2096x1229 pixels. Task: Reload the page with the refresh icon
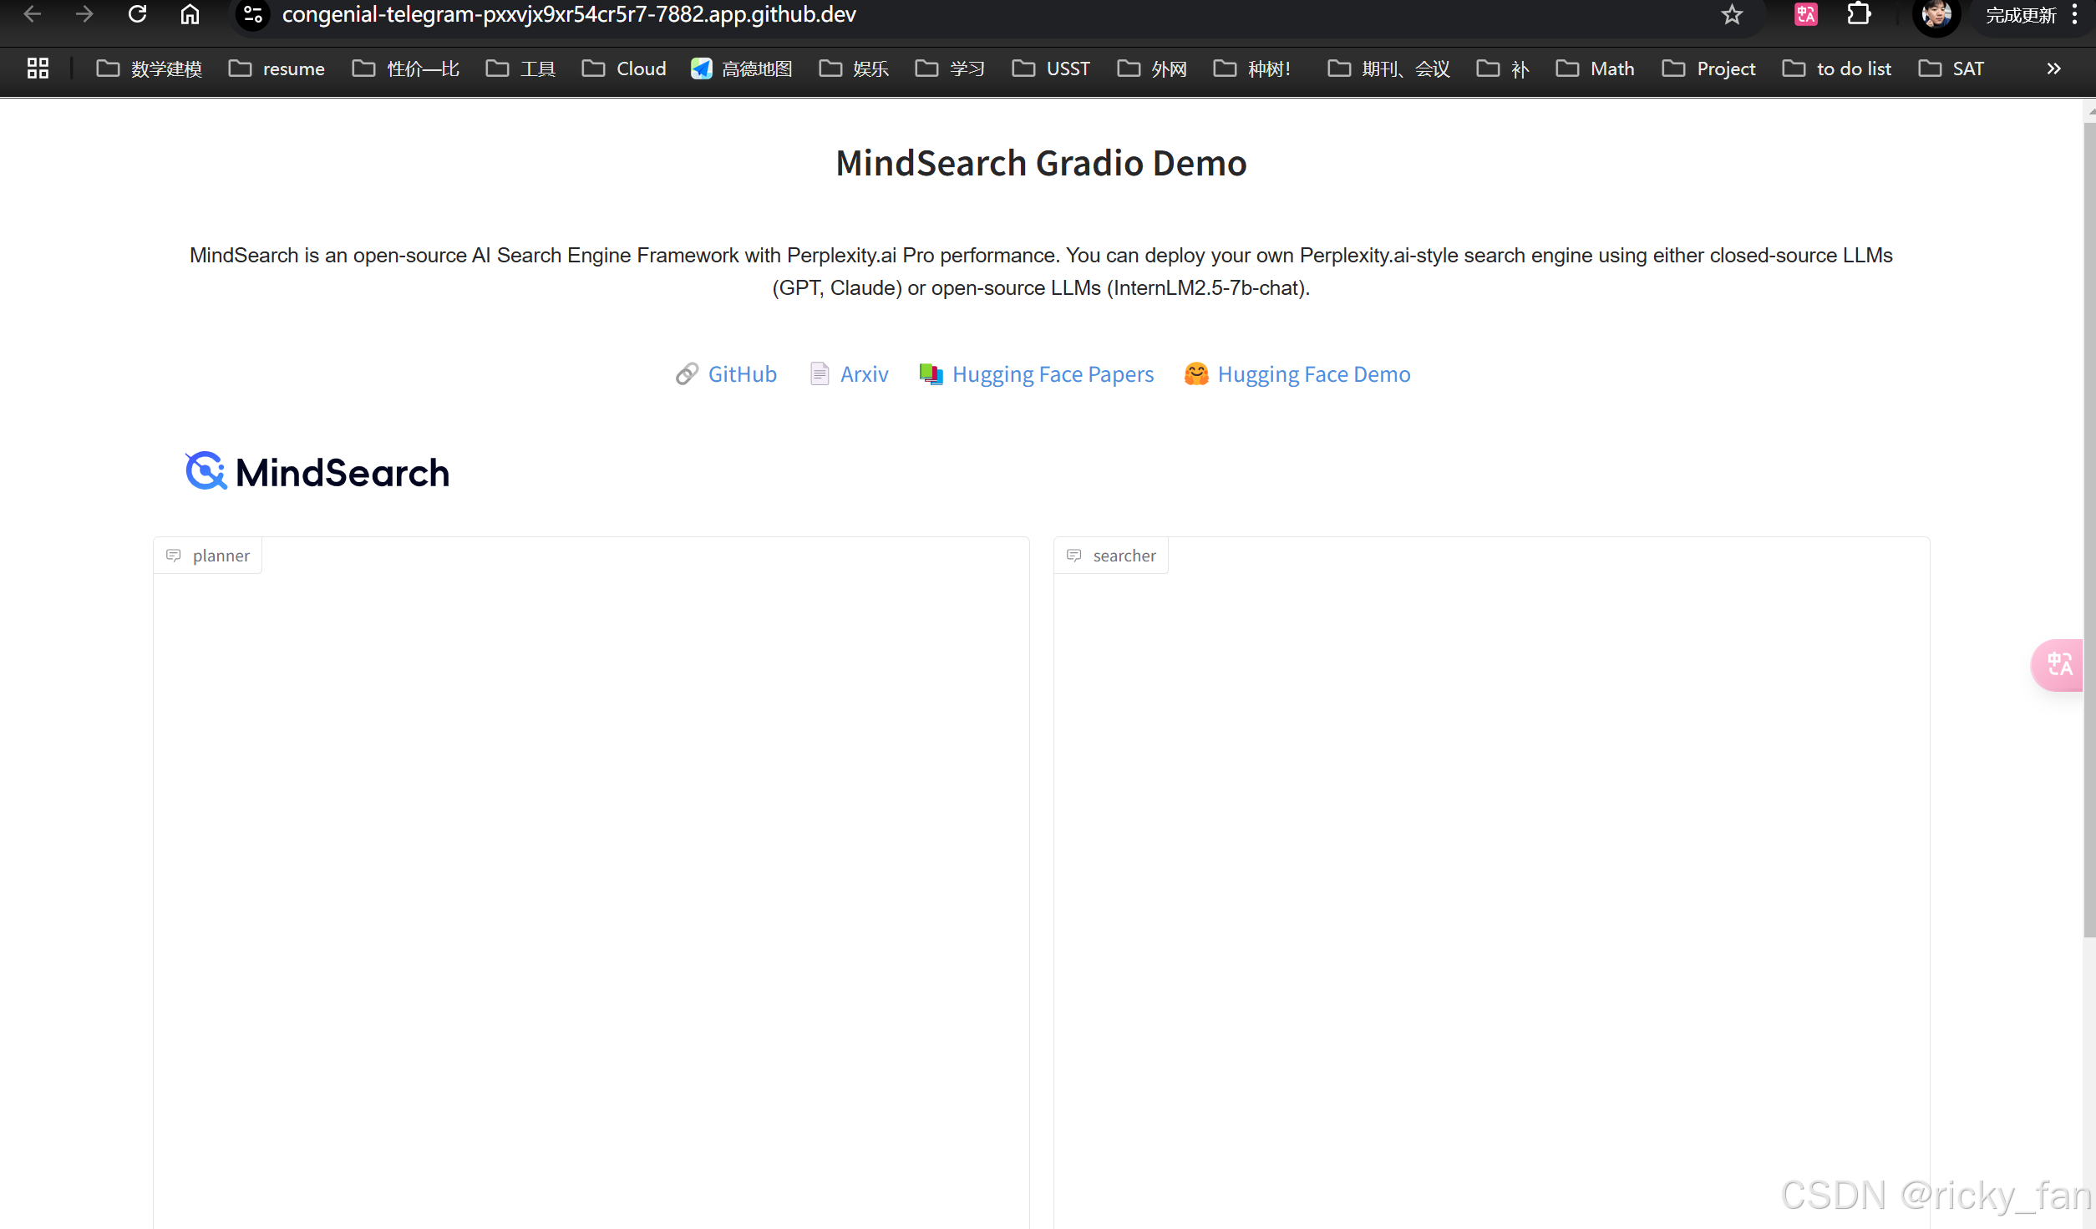coord(138,14)
